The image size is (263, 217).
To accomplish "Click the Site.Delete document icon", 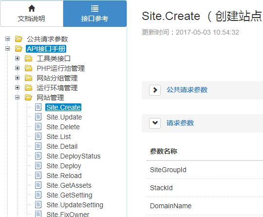I will (38, 126).
